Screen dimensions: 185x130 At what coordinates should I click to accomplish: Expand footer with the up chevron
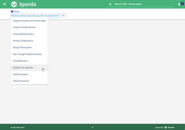click(92, 128)
